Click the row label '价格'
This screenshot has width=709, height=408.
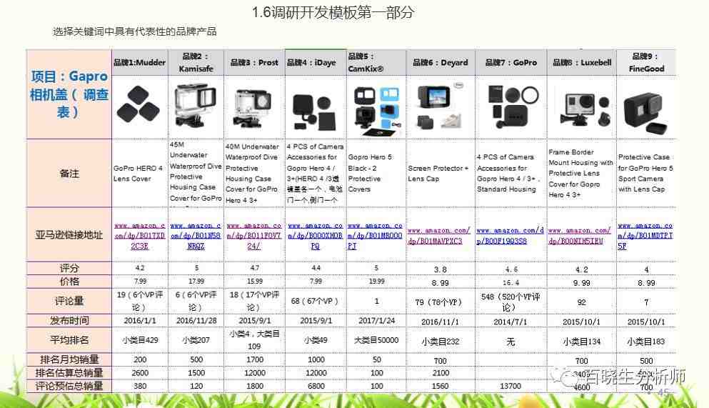pyautogui.click(x=69, y=282)
